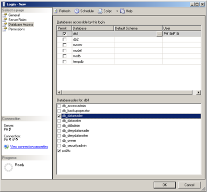Viewport: 207px width, 192px height.
Task: Open the General page
Action: point(14,15)
